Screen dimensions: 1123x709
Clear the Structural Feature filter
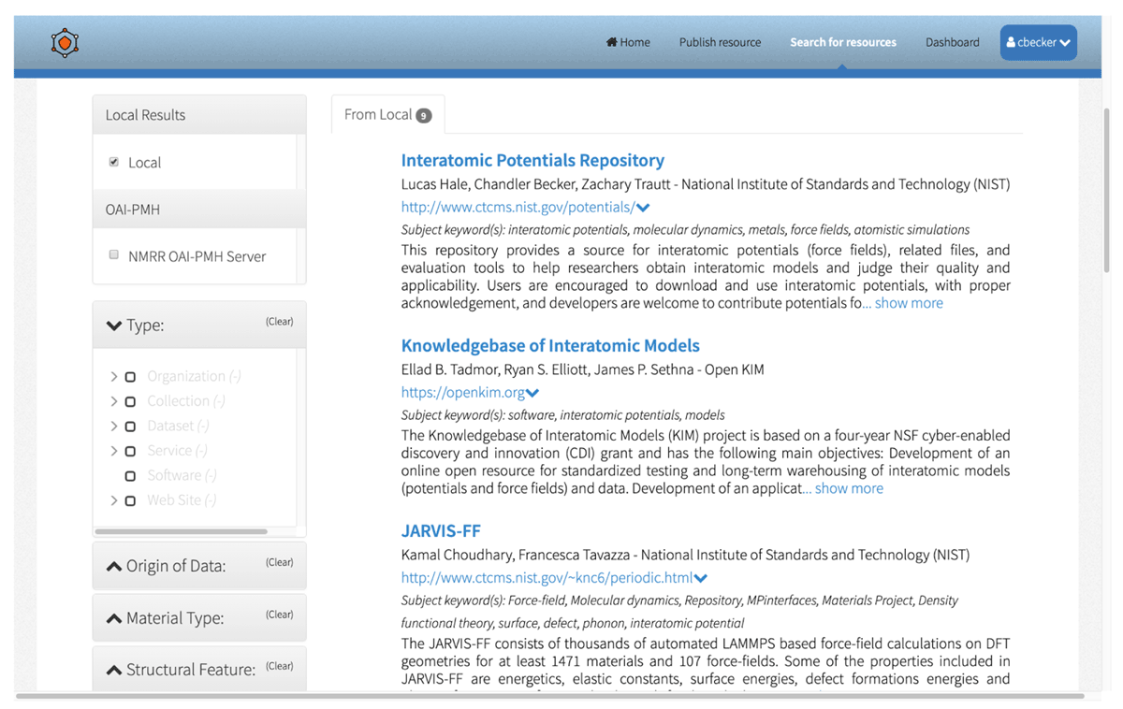point(280,666)
